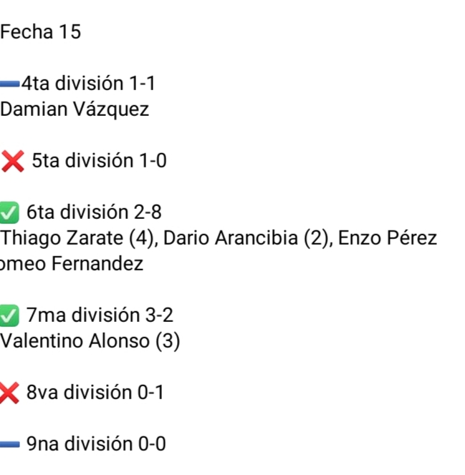Click the green checkmark beside 7ma división

tap(9, 315)
